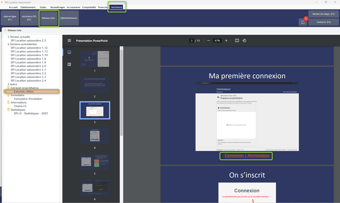Expand the Extranet propriétaires folder

pos(24,88)
